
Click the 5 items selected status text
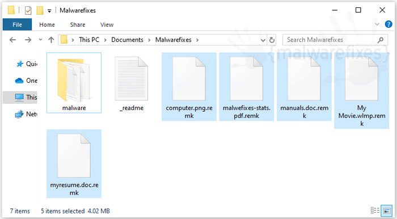point(63,211)
